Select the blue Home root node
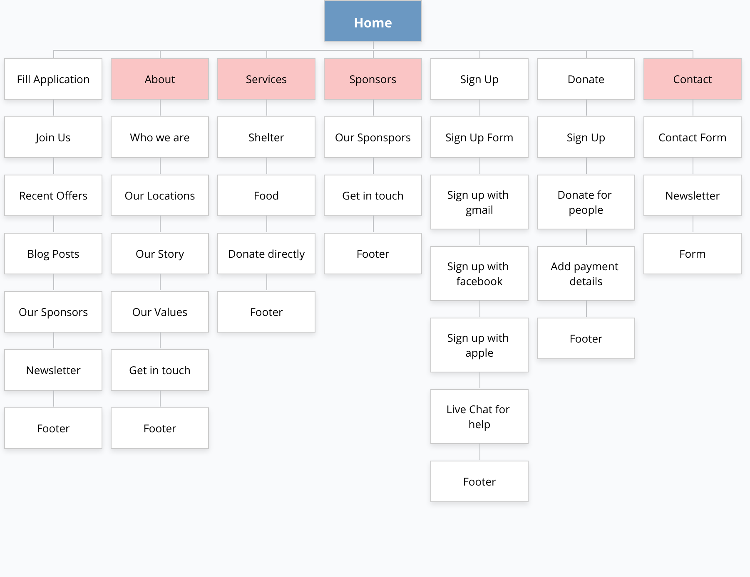750x577 pixels. click(373, 21)
